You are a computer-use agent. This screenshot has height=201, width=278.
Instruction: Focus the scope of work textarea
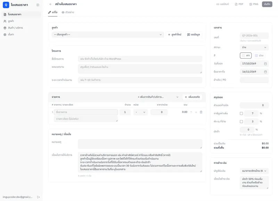point(140,69)
